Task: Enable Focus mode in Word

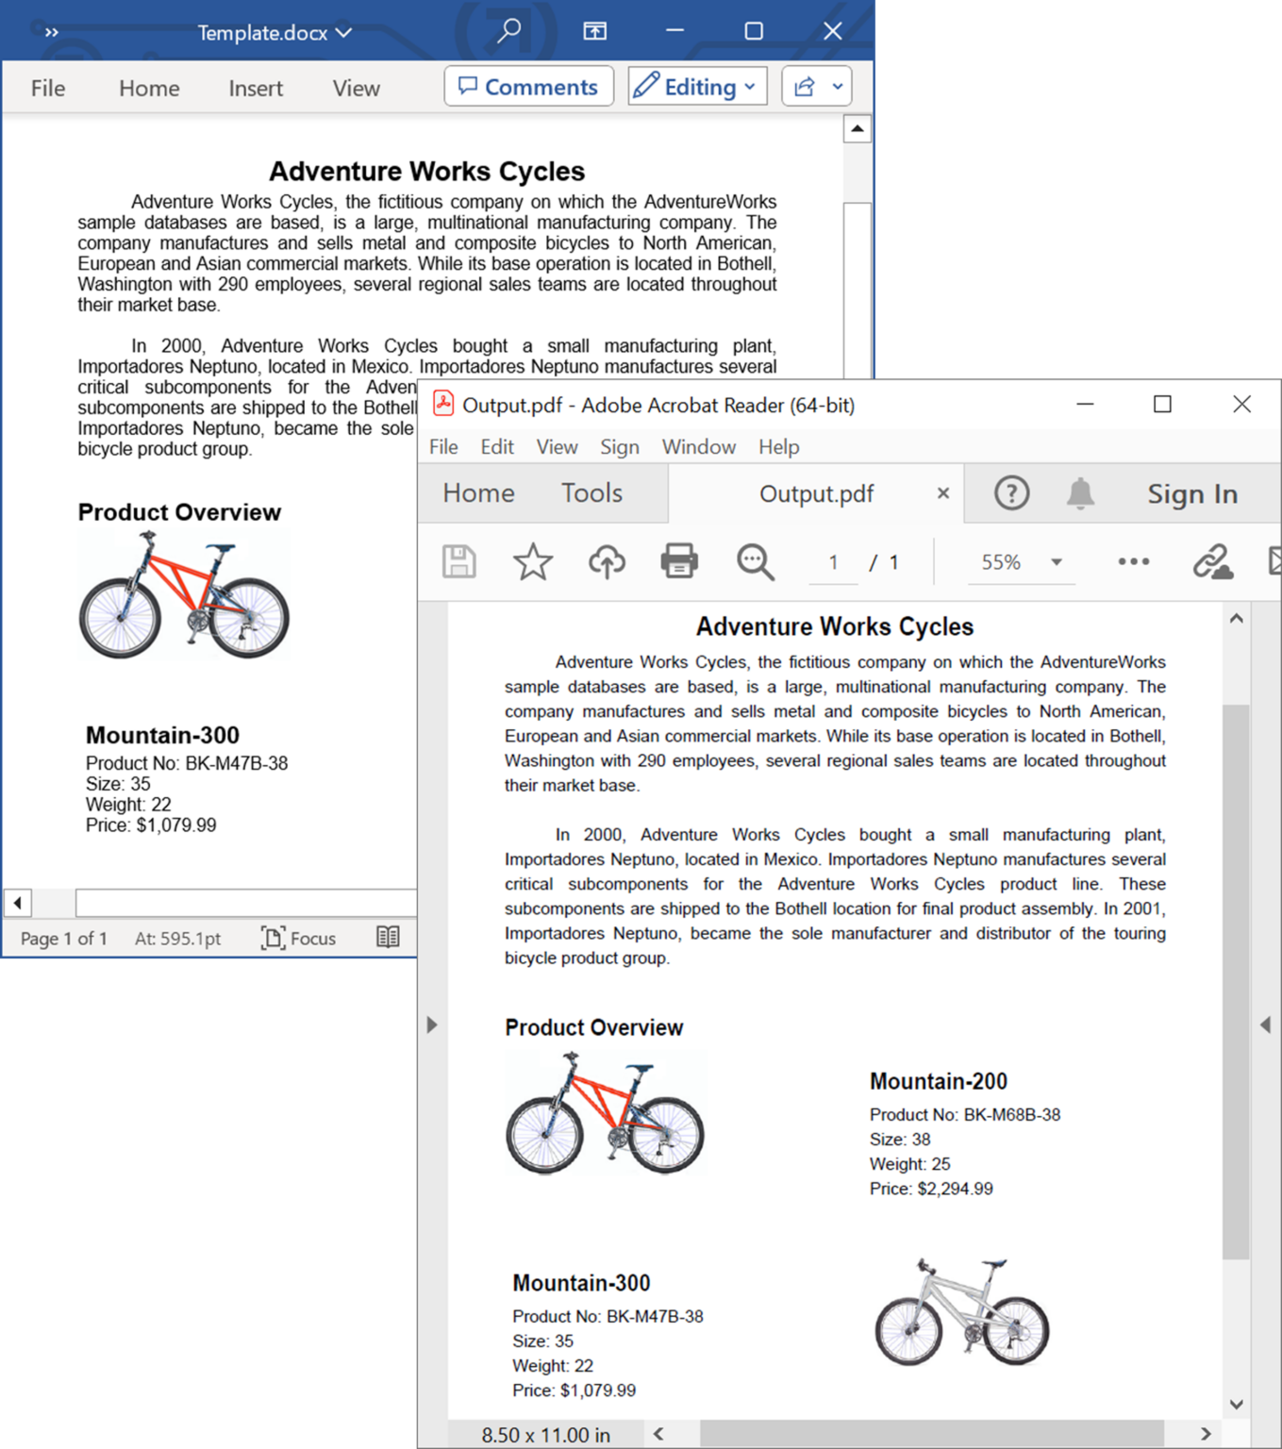Action: (x=298, y=938)
